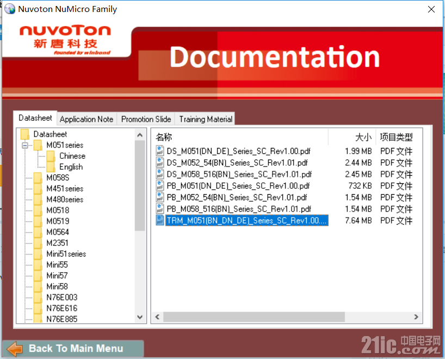This screenshot has width=445, height=359.
Task: Select file name PB_M051(DN_DE)_Series_SC_Rev1.00.pdf
Action: (x=238, y=186)
